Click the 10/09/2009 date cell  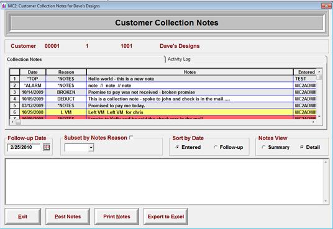pyautogui.click(x=33, y=99)
